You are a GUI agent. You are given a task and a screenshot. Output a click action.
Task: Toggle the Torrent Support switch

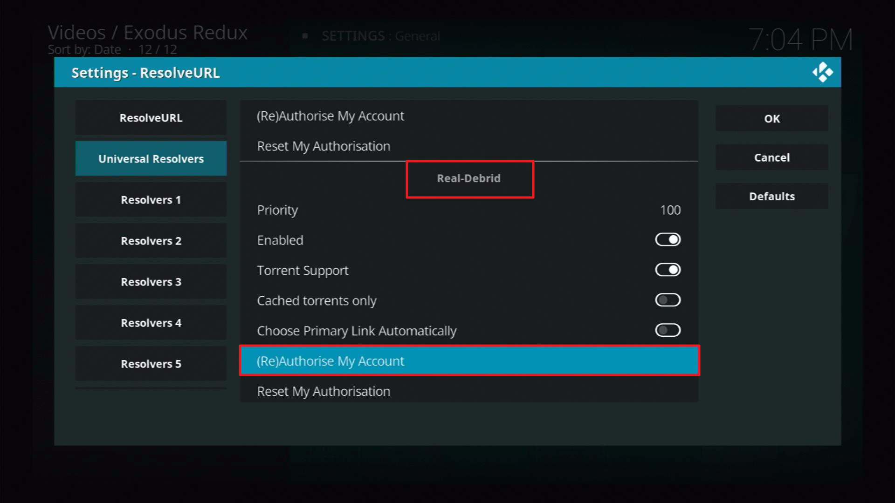pos(668,270)
